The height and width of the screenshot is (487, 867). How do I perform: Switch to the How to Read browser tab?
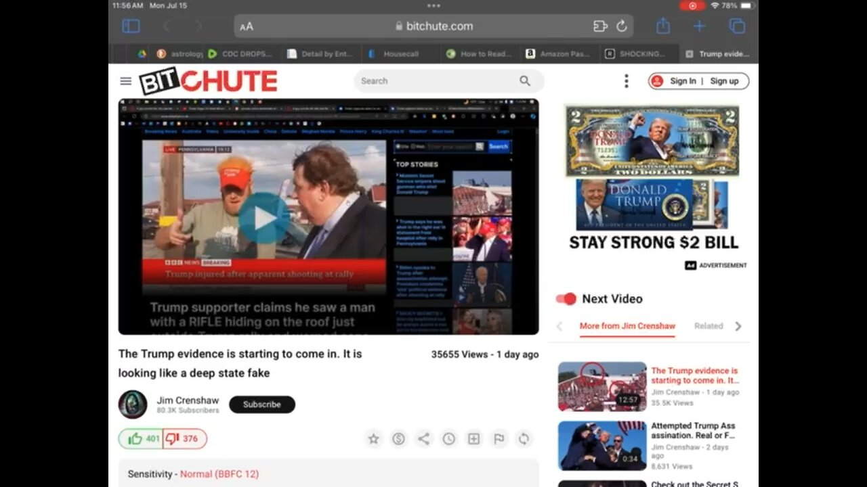[x=480, y=54]
